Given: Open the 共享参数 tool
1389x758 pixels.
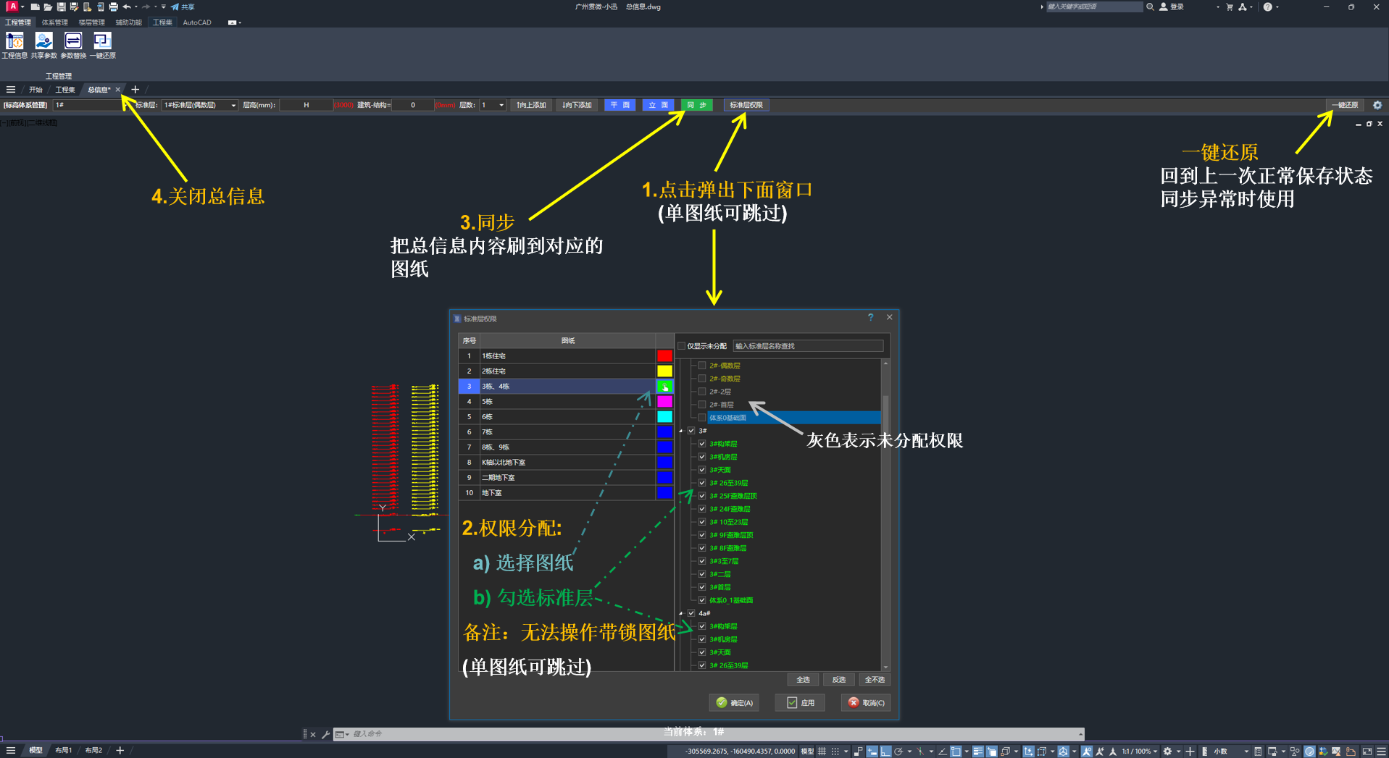Looking at the screenshot, I should (43, 45).
